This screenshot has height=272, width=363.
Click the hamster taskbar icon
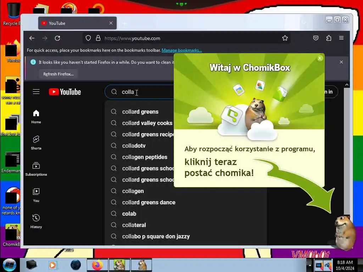click(141, 265)
